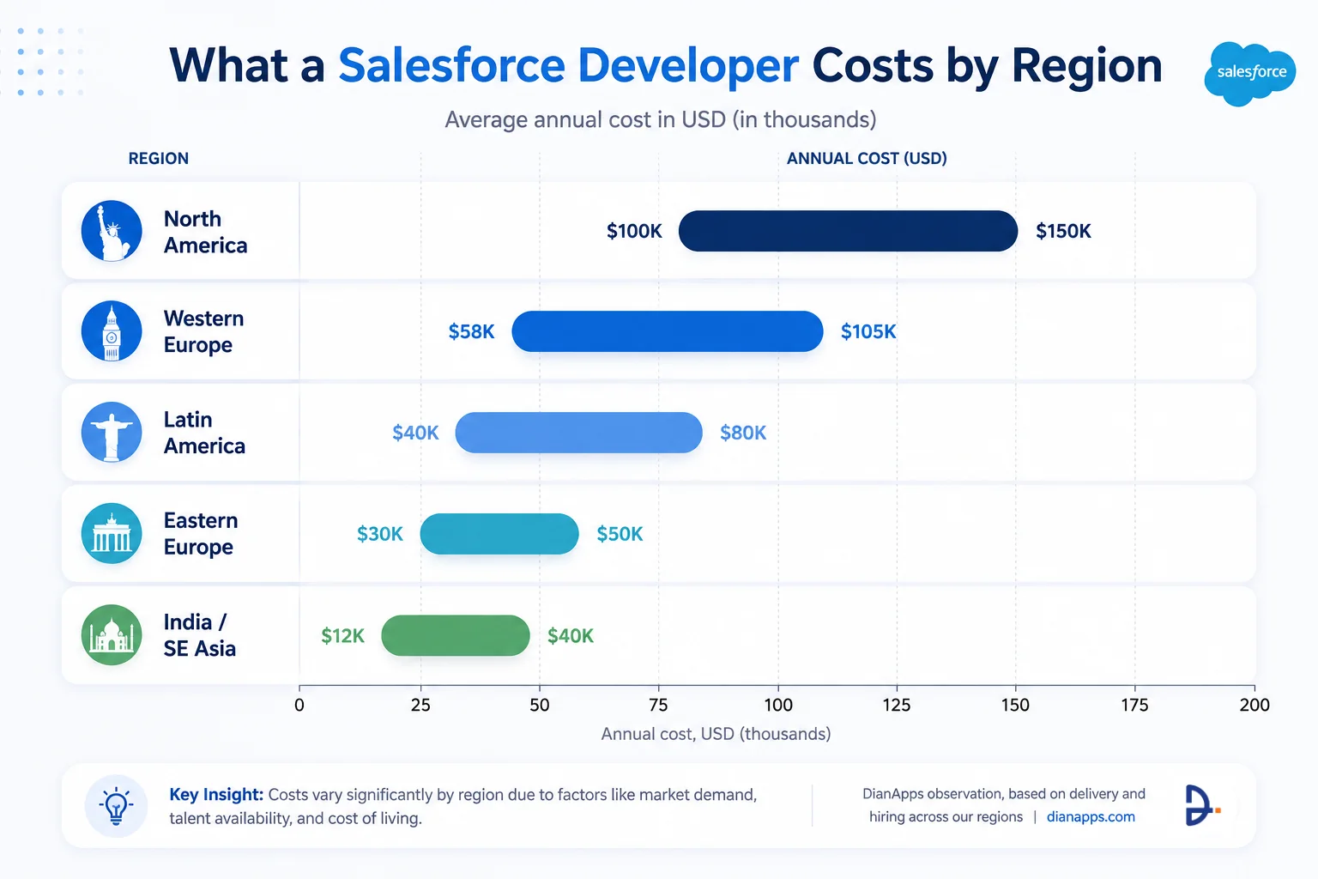Screen dimensions: 1318x879
Task: Click the axis tick labeled 125
Action: (897, 705)
